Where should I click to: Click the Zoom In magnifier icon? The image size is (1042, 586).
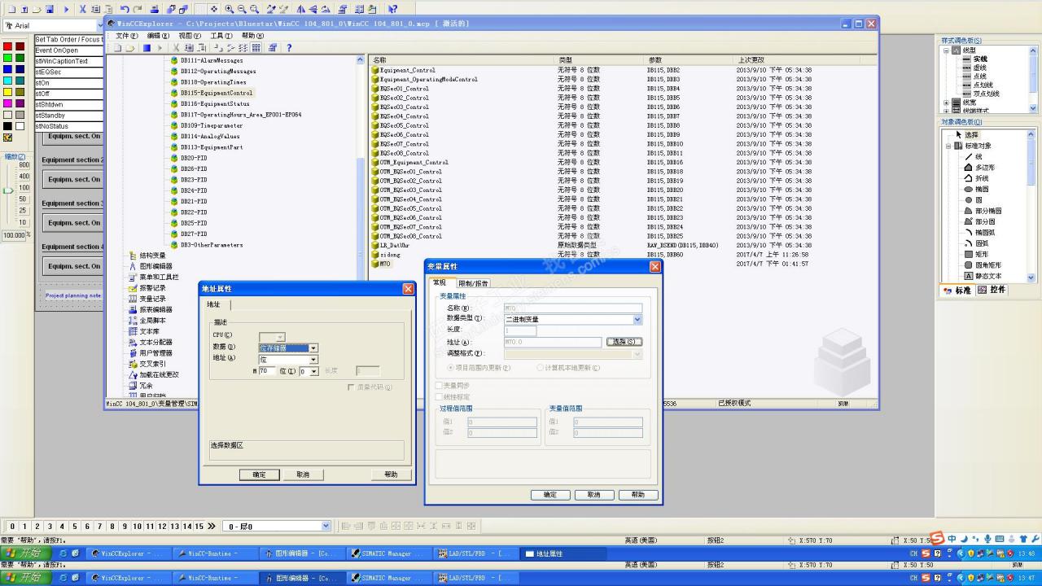click(x=230, y=9)
